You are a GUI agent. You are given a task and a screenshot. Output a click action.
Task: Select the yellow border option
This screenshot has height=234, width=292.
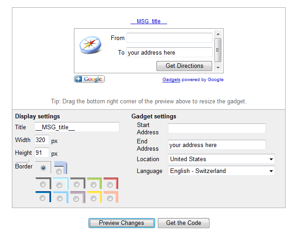point(94,198)
